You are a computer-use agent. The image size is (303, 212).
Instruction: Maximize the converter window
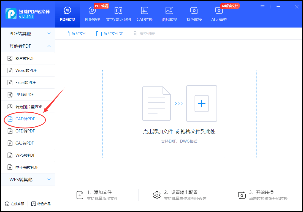tap(288, 7)
